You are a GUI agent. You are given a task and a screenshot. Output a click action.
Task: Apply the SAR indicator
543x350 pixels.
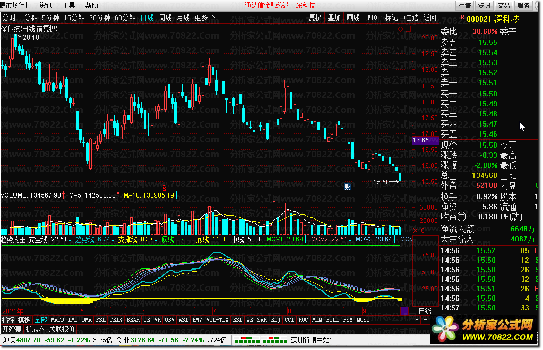[262, 320]
